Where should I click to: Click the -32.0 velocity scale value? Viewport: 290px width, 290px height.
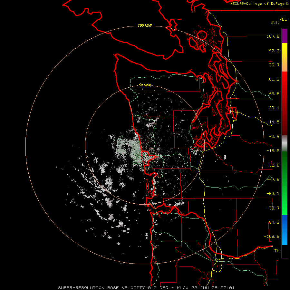273,165
